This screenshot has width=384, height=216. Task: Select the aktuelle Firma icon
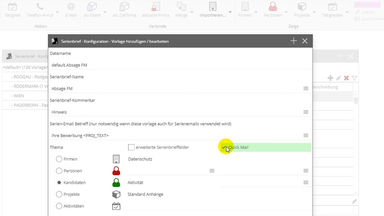(155, 7)
